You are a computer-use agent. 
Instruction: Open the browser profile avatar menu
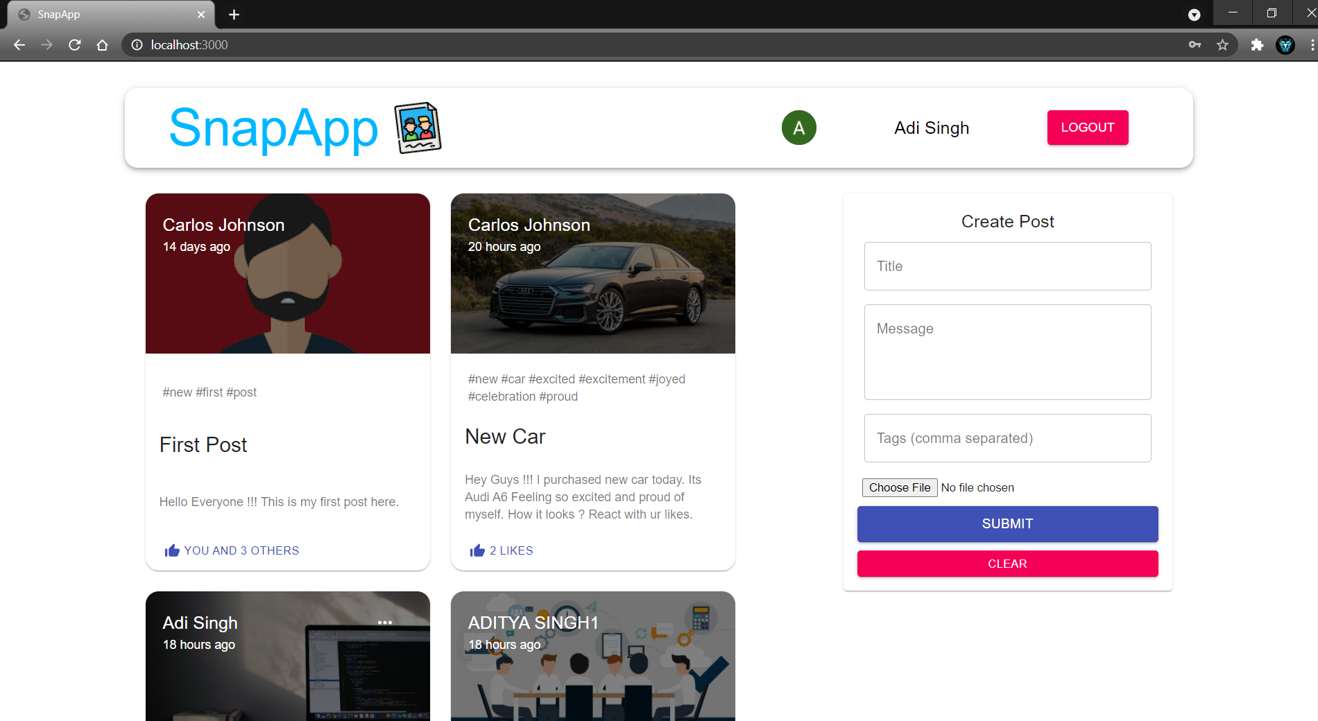point(1286,44)
